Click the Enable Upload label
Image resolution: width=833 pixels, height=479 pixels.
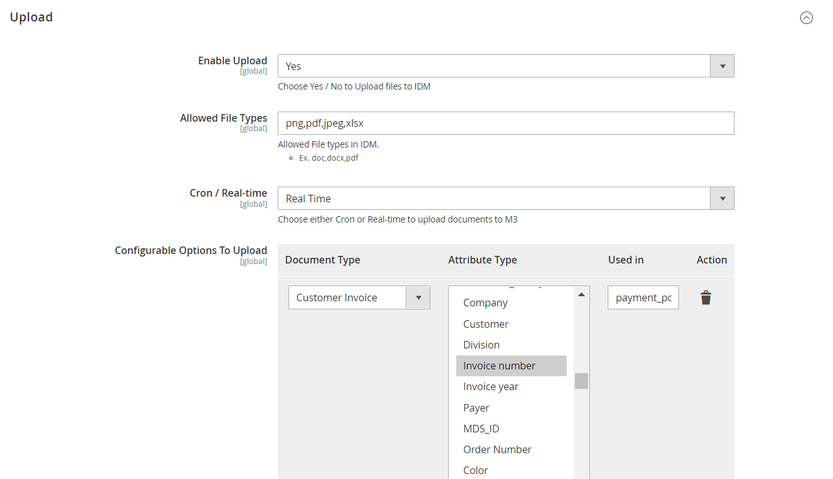coord(232,61)
